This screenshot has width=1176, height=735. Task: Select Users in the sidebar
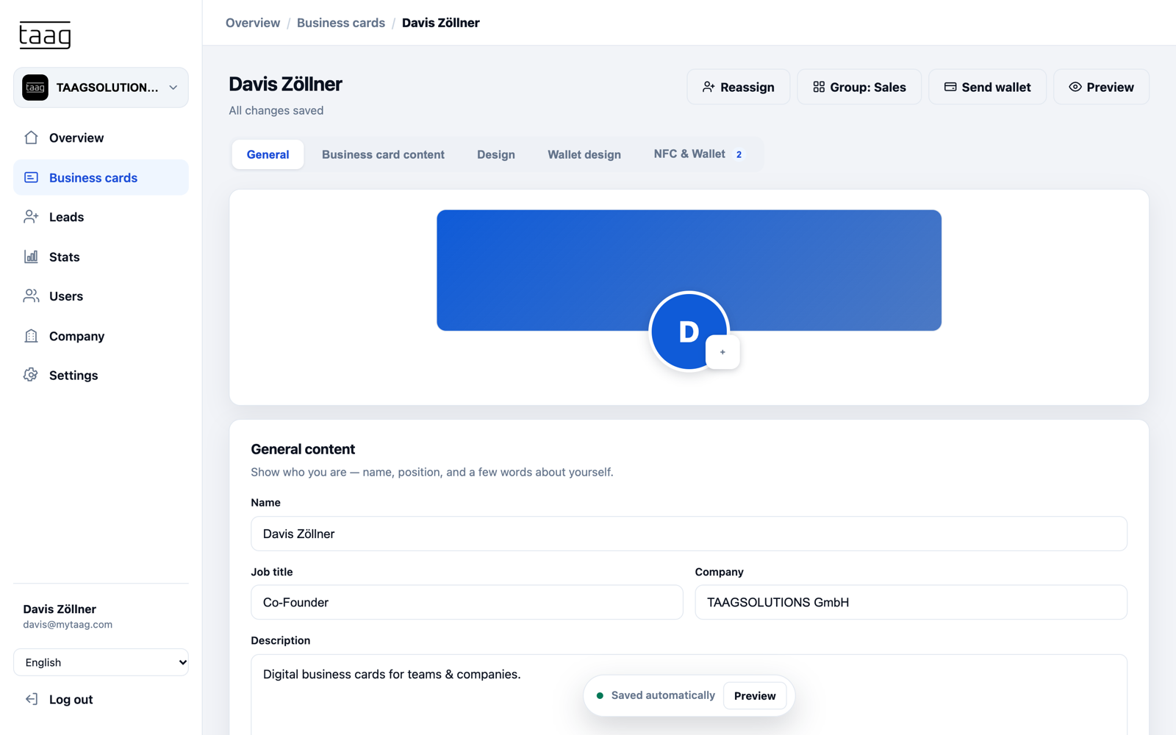pyautogui.click(x=101, y=296)
